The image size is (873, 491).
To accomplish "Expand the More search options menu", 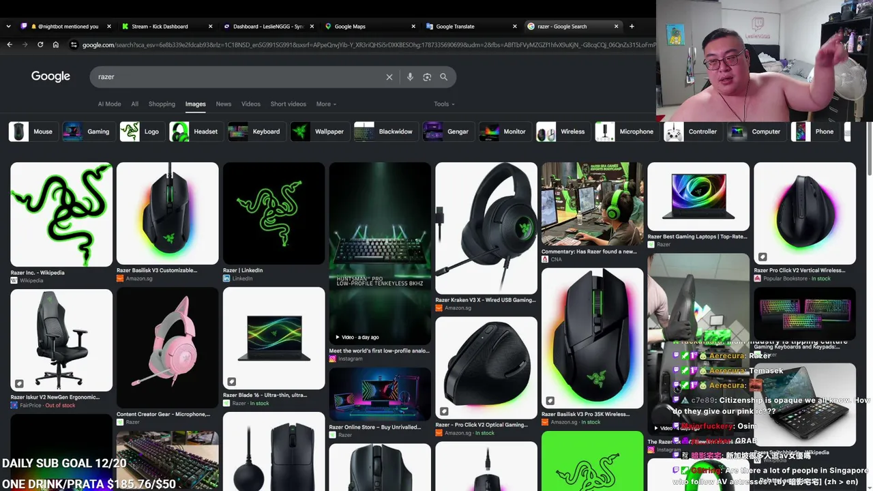I will tap(326, 104).
